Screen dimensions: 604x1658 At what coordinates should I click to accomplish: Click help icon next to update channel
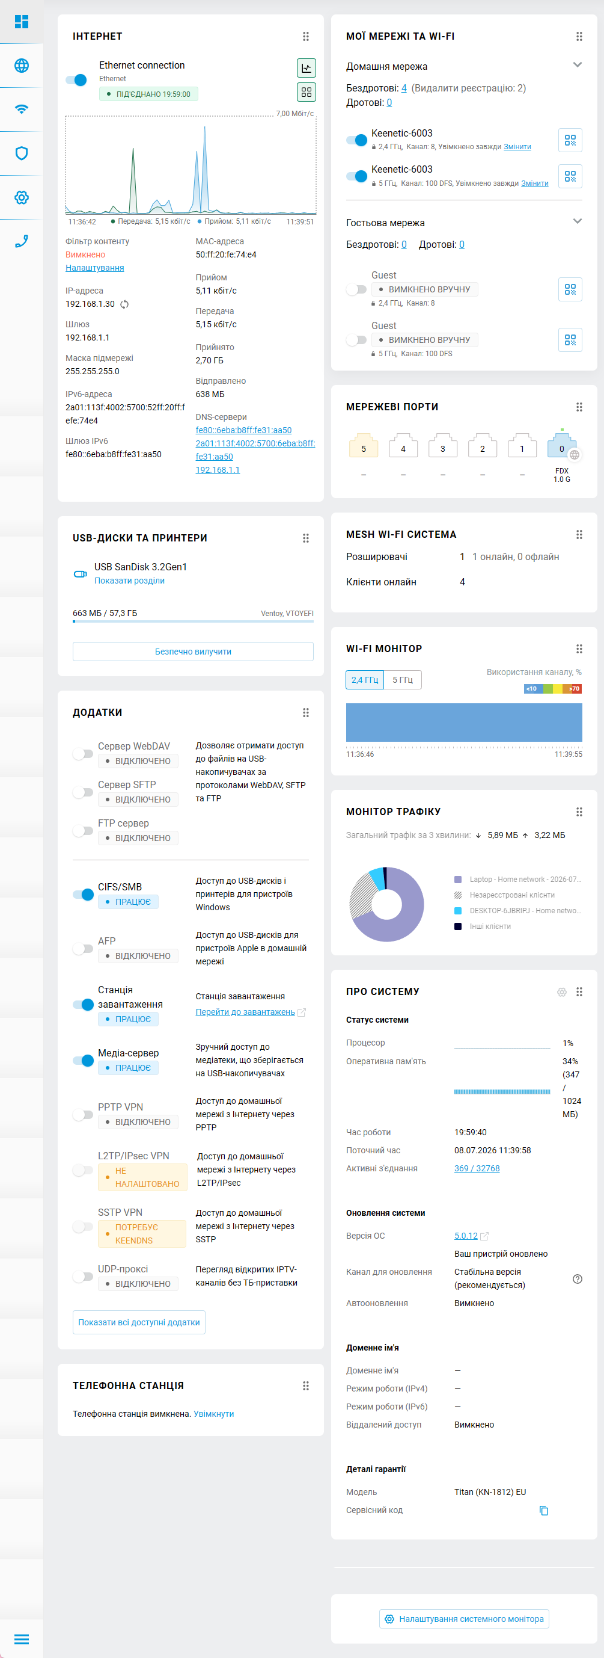(578, 1279)
